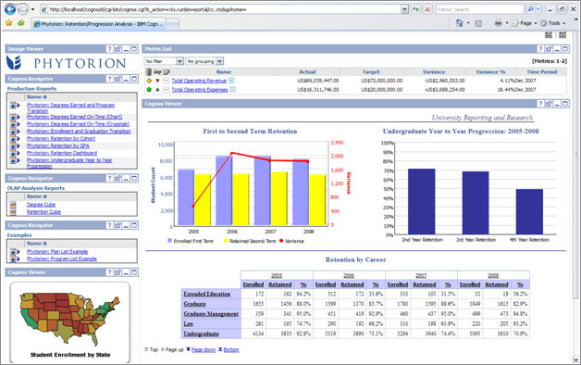This screenshot has height=365, width=581.
Task: Open the Metric List portlet help icon
Action: pos(540,48)
